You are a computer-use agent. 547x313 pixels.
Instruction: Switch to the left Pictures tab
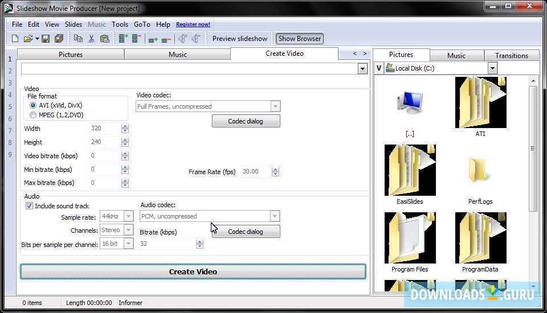71,55
